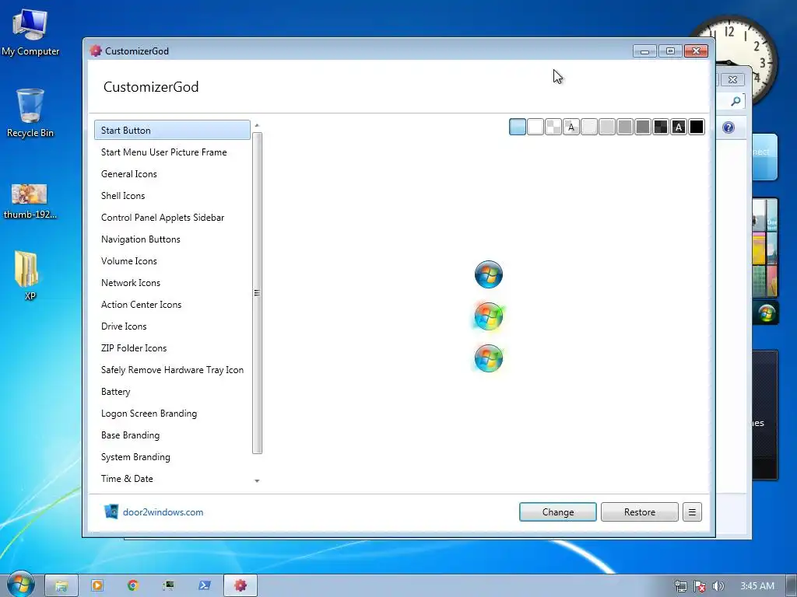Pick the light checkerboard background swatch
Viewport: 797px width, 597px height.
point(553,127)
